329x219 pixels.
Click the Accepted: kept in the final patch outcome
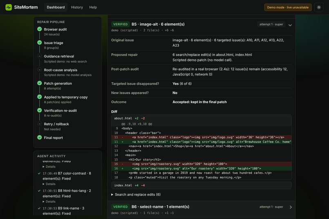tap(200, 102)
